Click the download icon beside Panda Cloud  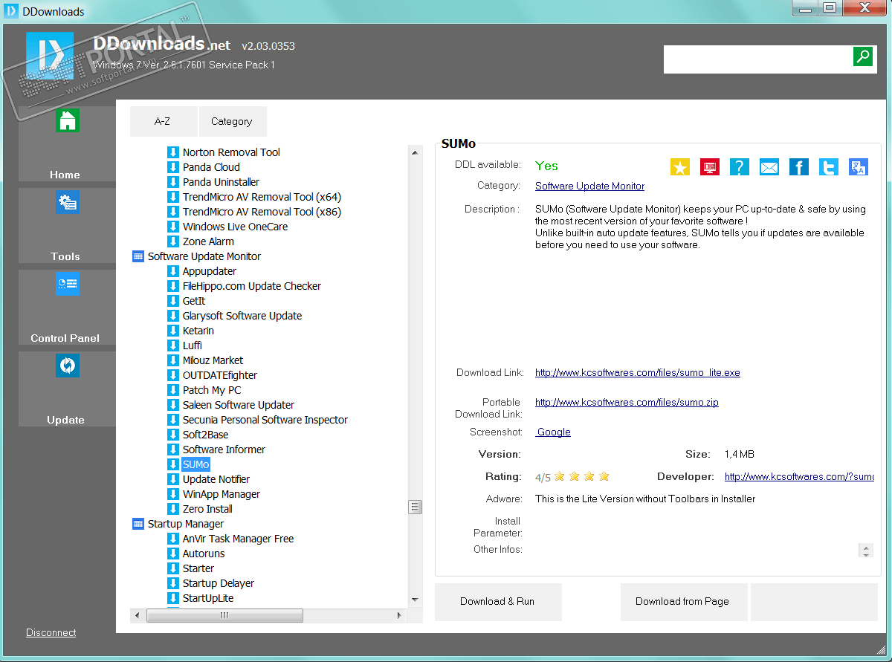tap(173, 167)
